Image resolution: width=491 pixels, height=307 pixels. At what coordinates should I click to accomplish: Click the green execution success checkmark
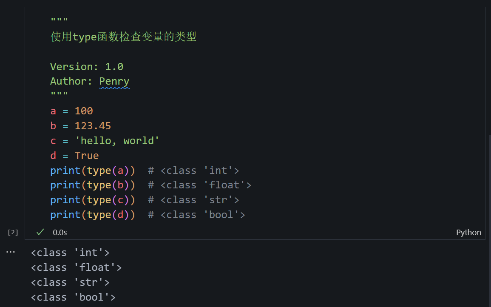coord(40,232)
